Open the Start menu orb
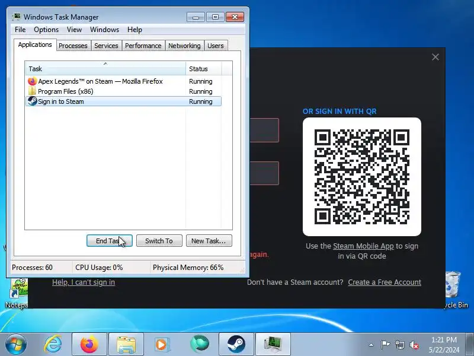This screenshot has height=356, width=474. (16, 344)
